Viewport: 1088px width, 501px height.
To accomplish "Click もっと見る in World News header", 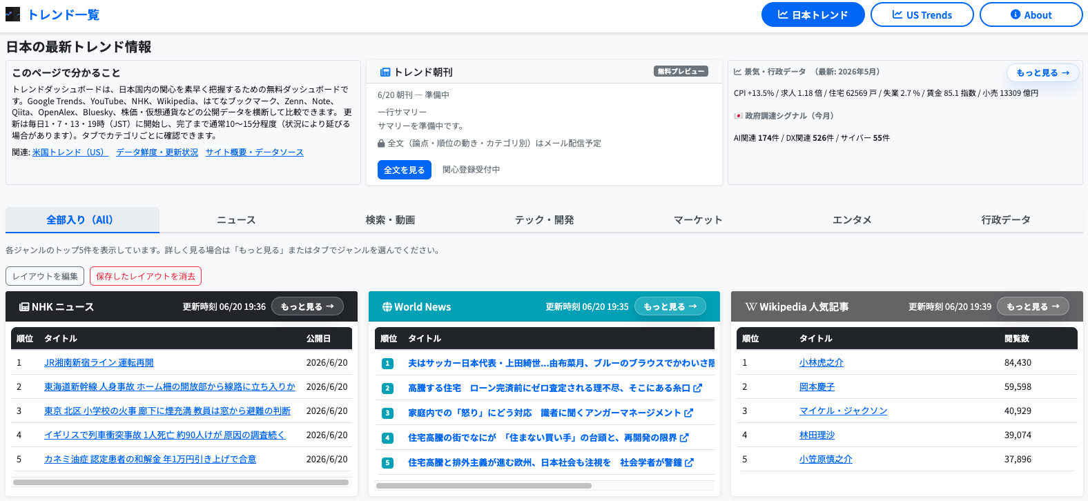I will click(x=670, y=306).
